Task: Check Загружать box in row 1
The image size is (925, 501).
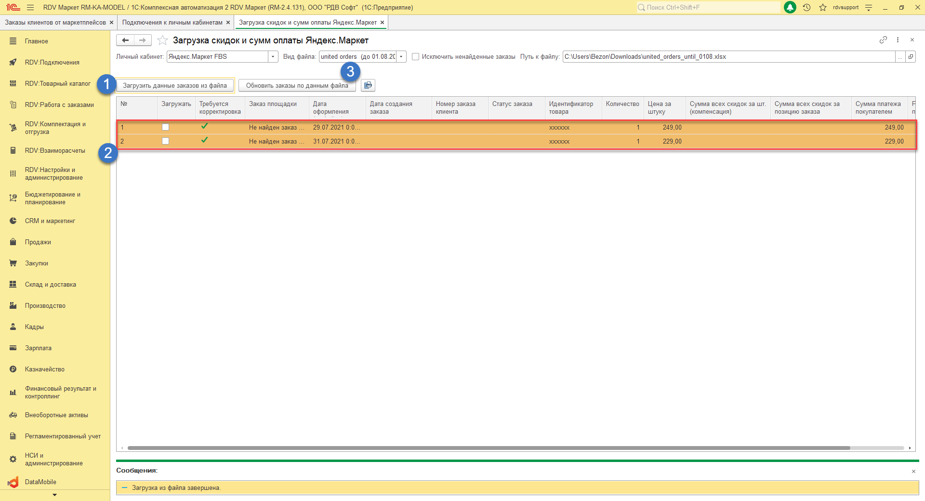Action: coord(166,127)
